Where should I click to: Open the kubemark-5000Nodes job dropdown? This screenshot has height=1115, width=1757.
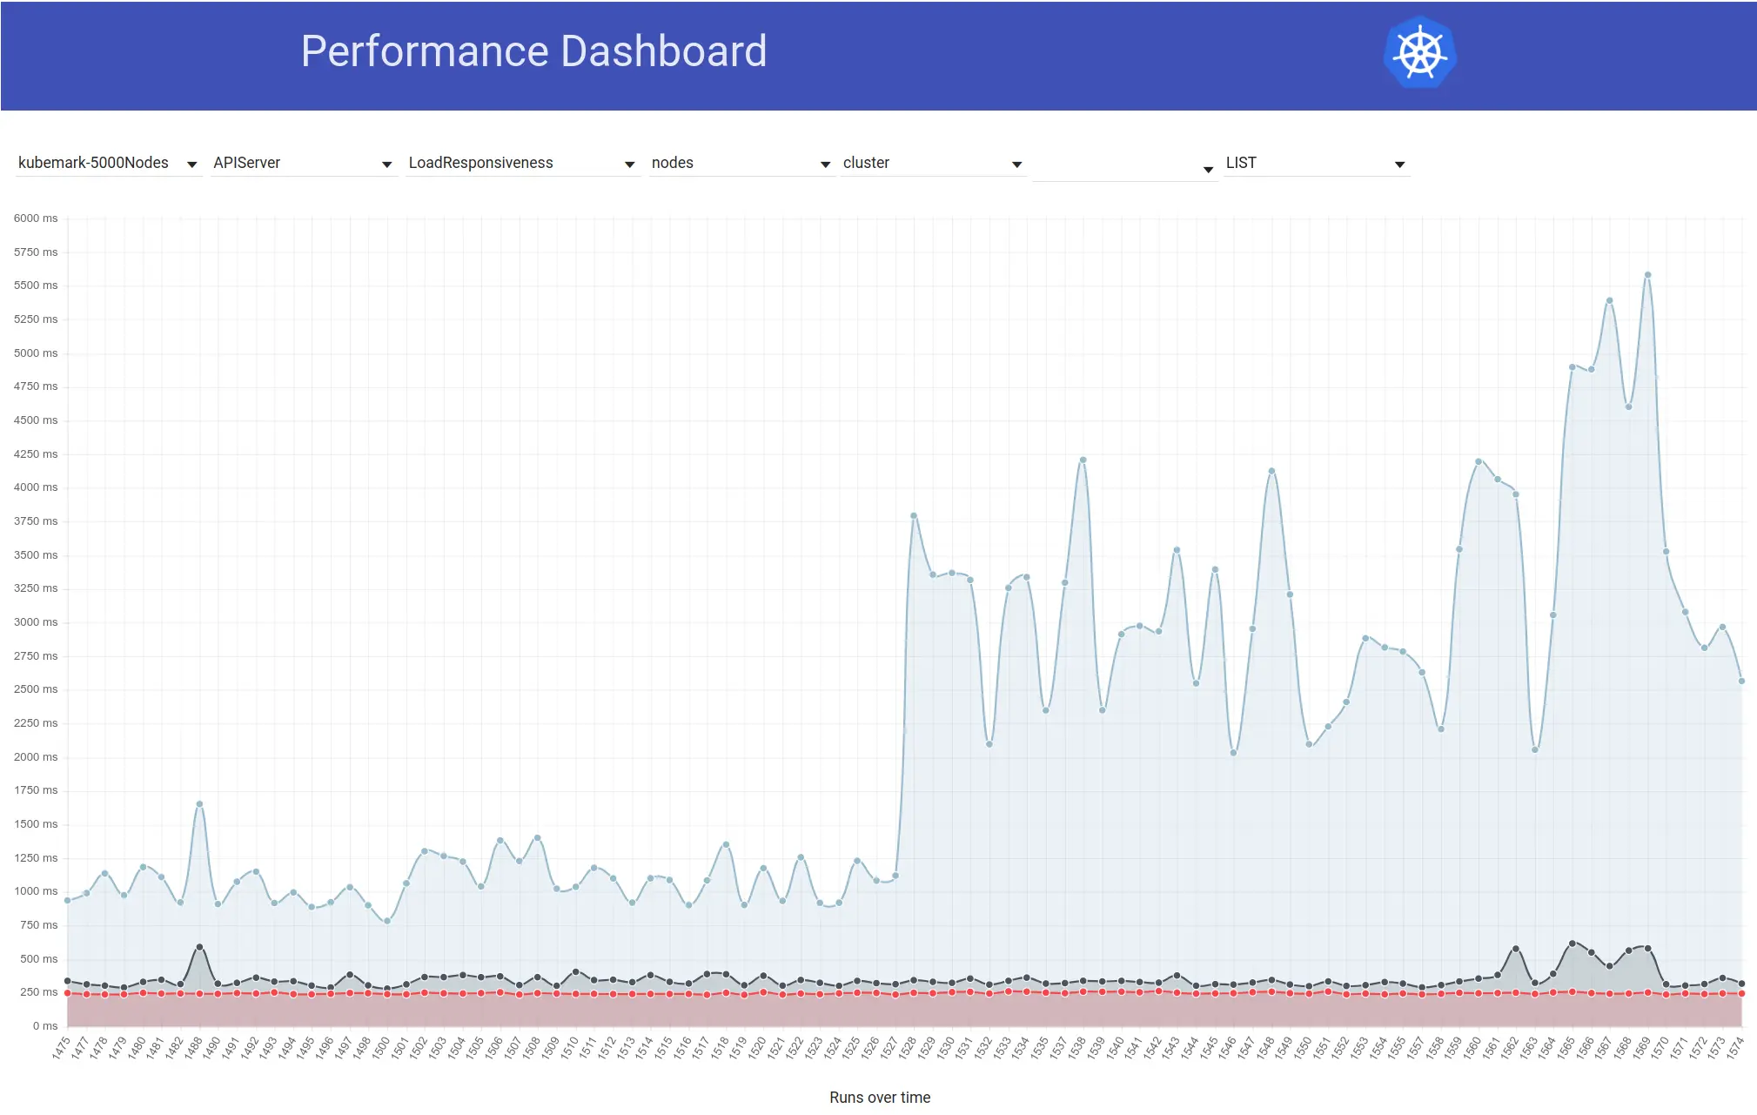tap(107, 164)
